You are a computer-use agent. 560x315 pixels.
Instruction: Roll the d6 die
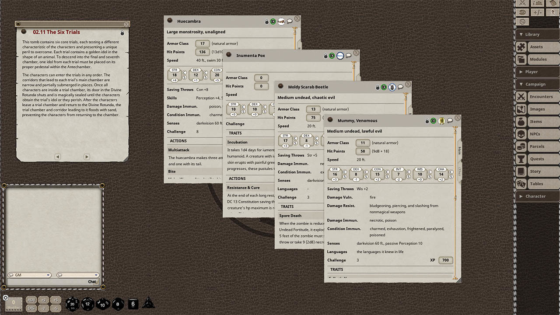pyautogui.click(x=133, y=304)
